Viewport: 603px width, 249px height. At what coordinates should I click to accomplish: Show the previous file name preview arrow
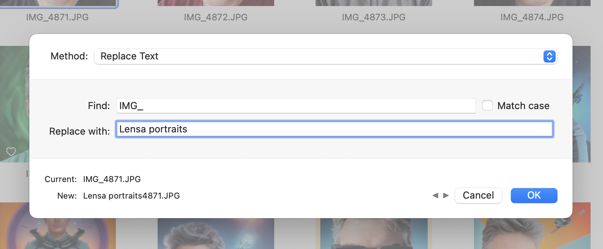pyautogui.click(x=435, y=196)
